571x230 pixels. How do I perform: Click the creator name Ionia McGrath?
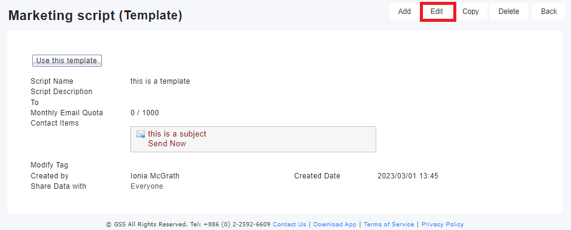pos(155,176)
